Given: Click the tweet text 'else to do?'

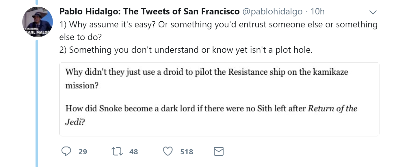Looking at the screenshot, I should point(81,37).
